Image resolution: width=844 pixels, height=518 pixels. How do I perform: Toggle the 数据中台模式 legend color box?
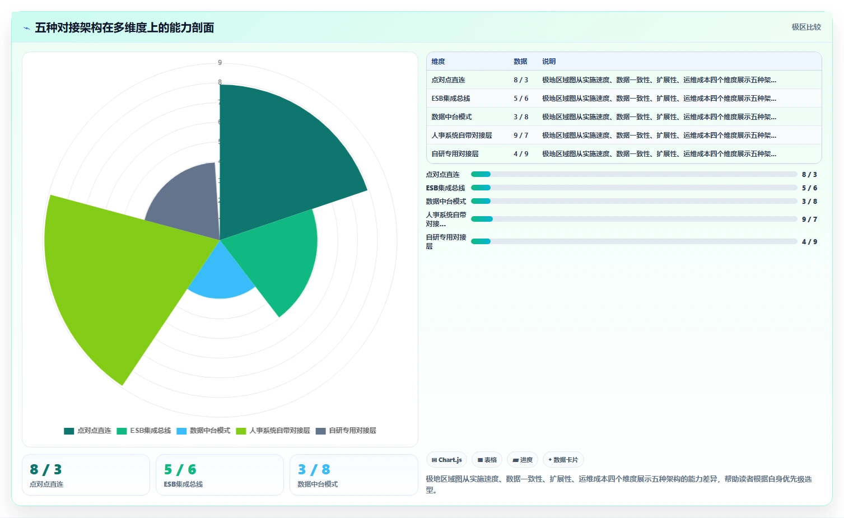pyautogui.click(x=181, y=431)
